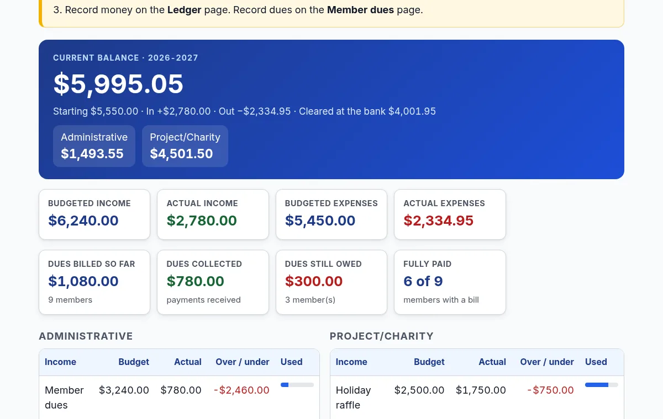Click the Budget header in Project/Charity table
This screenshot has height=419, width=663.
(x=429, y=362)
